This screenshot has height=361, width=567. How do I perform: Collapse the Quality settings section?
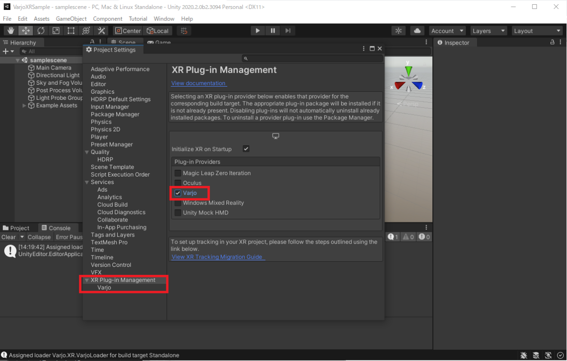(87, 152)
